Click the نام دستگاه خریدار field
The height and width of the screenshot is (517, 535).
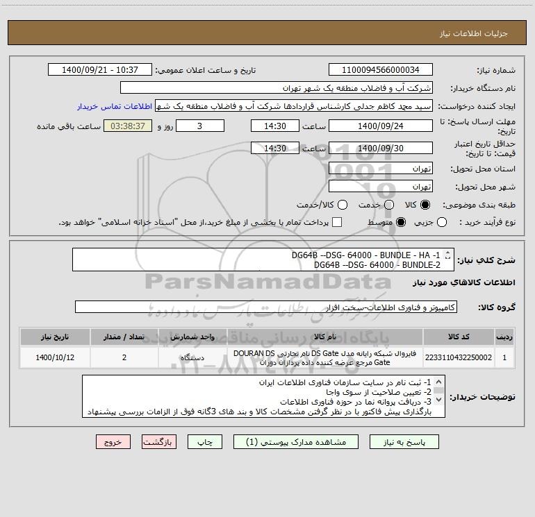pyautogui.click(x=277, y=88)
